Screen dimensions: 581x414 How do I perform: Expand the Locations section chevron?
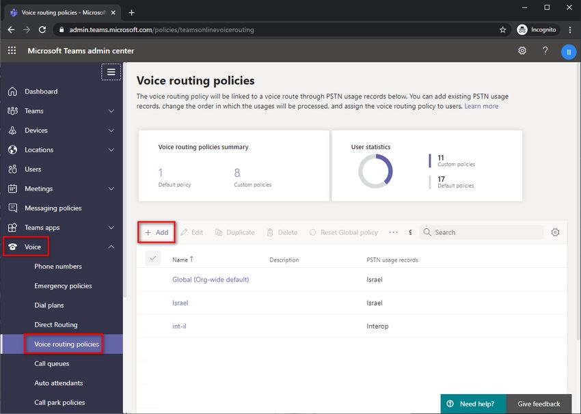click(x=111, y=150)
